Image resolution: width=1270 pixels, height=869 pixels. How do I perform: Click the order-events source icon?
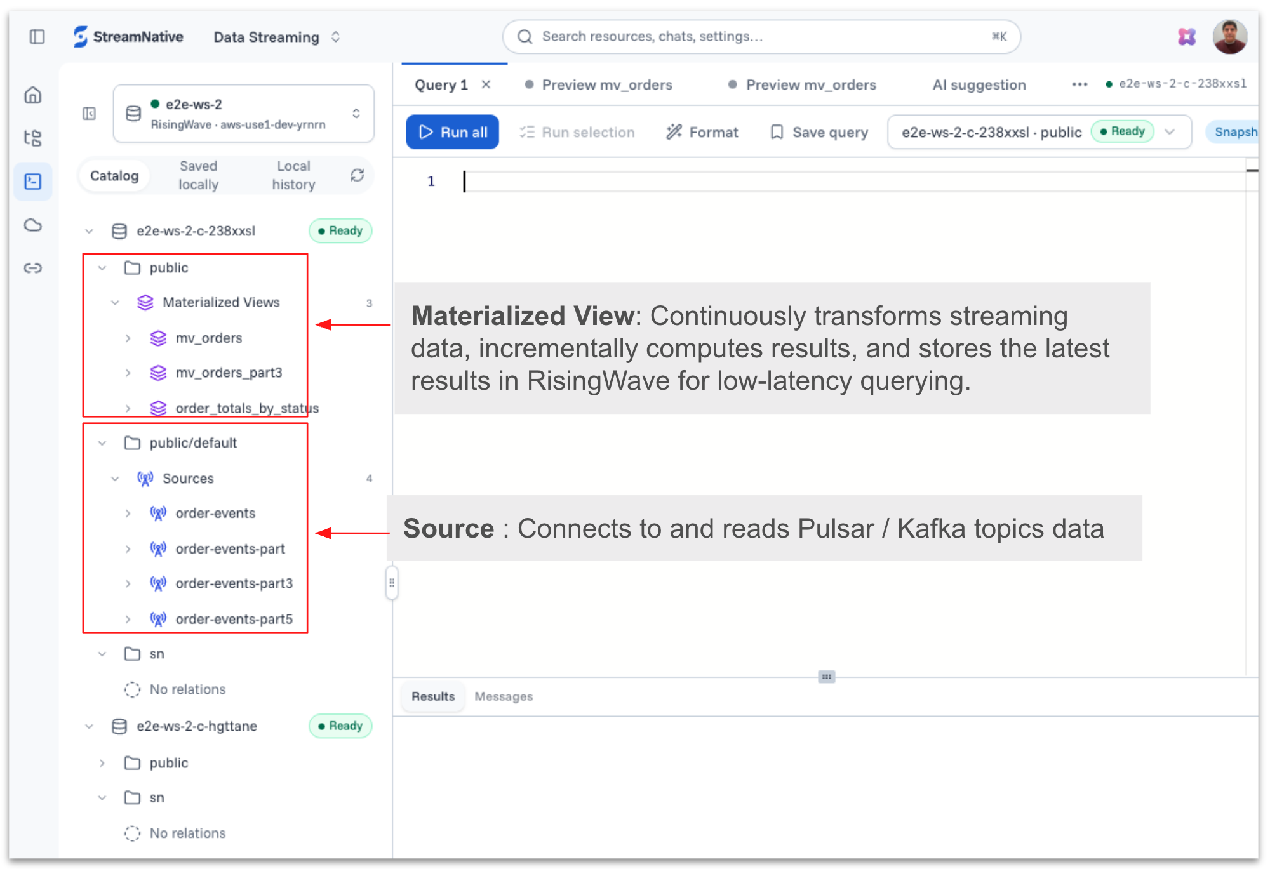pos(158,514)
